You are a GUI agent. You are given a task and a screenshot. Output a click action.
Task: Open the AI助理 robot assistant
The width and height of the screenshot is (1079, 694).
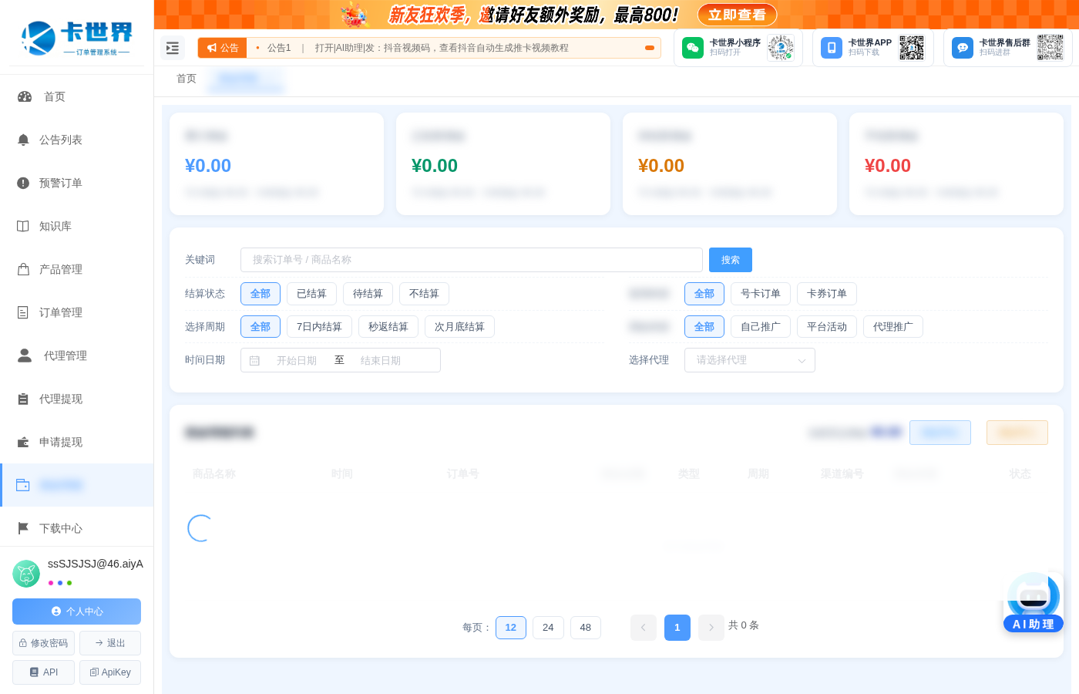pos(1034,602)
